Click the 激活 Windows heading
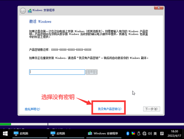This screenshot has width=184, height=139. point(40,21)
